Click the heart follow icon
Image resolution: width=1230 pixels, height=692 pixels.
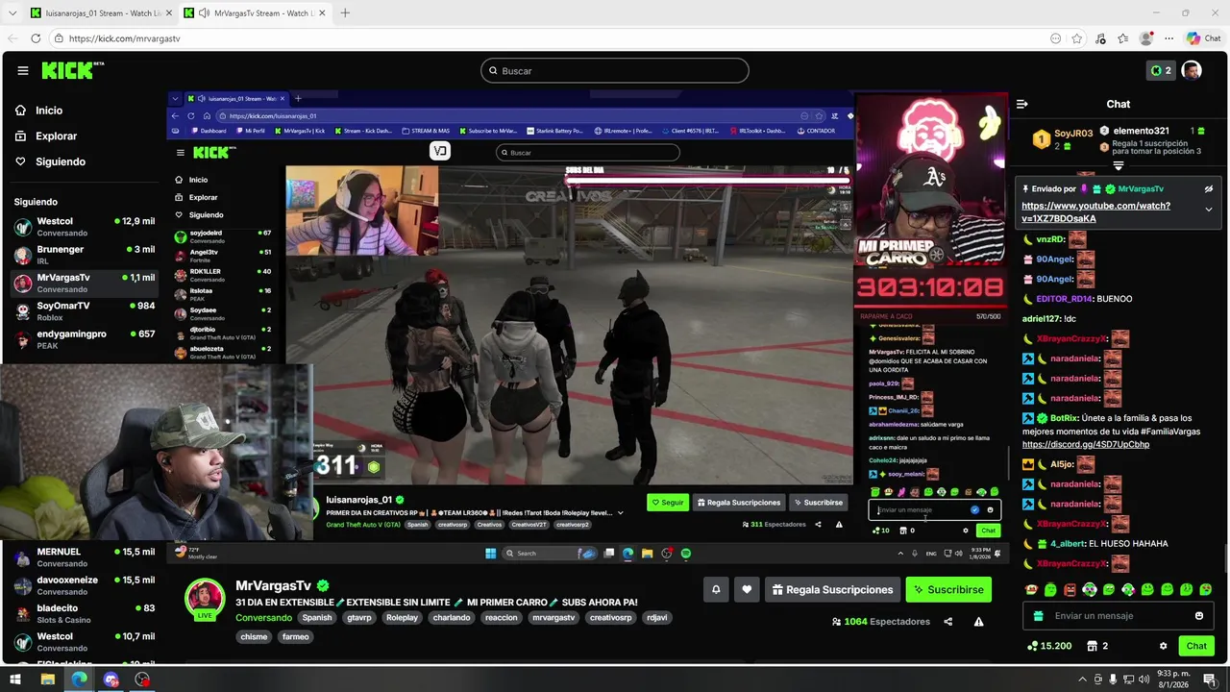click(747, 589)
